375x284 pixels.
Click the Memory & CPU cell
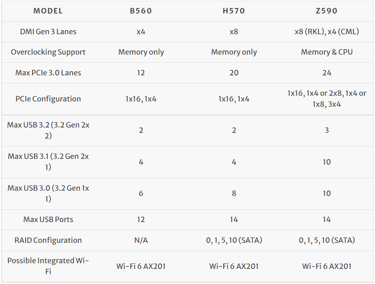326,52
